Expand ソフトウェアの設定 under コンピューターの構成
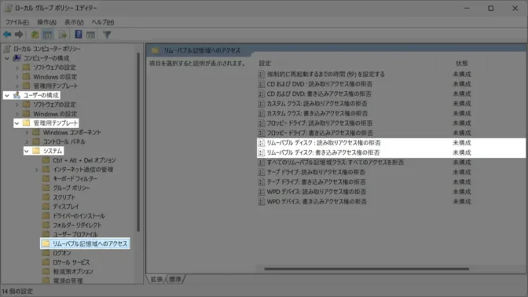528x297 pixels. 16,68
